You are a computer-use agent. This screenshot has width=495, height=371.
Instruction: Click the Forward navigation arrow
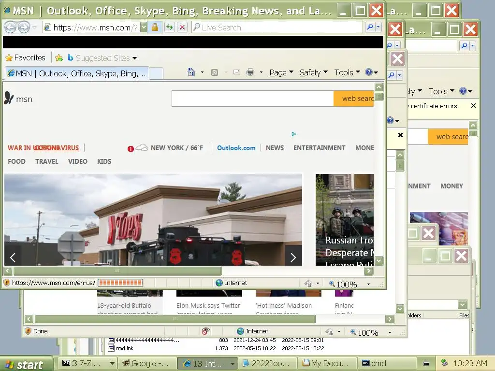24,28
